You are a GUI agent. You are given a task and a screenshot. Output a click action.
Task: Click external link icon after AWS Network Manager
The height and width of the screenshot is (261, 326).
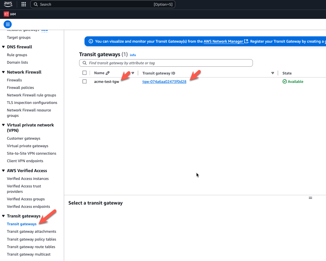(246, 41)
